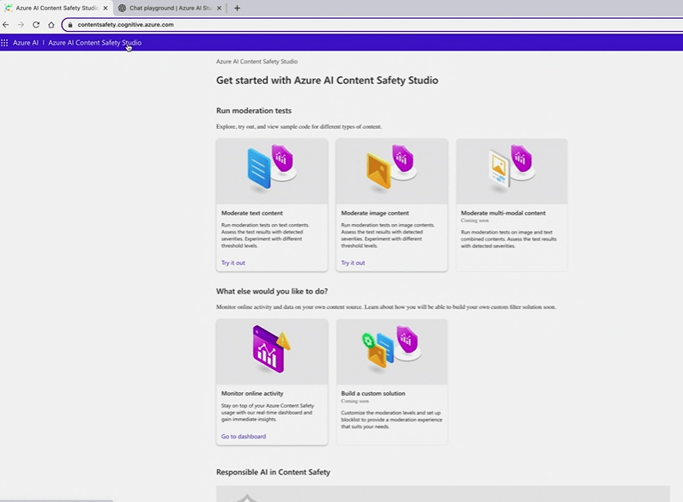Open the Go to dashboard link
Viewport: 683px width, 502px height.
(x=244, y=437)
